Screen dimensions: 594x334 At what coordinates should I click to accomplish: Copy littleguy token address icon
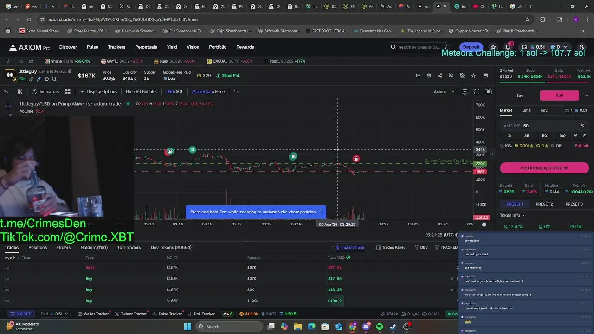[x=70, y=71]
